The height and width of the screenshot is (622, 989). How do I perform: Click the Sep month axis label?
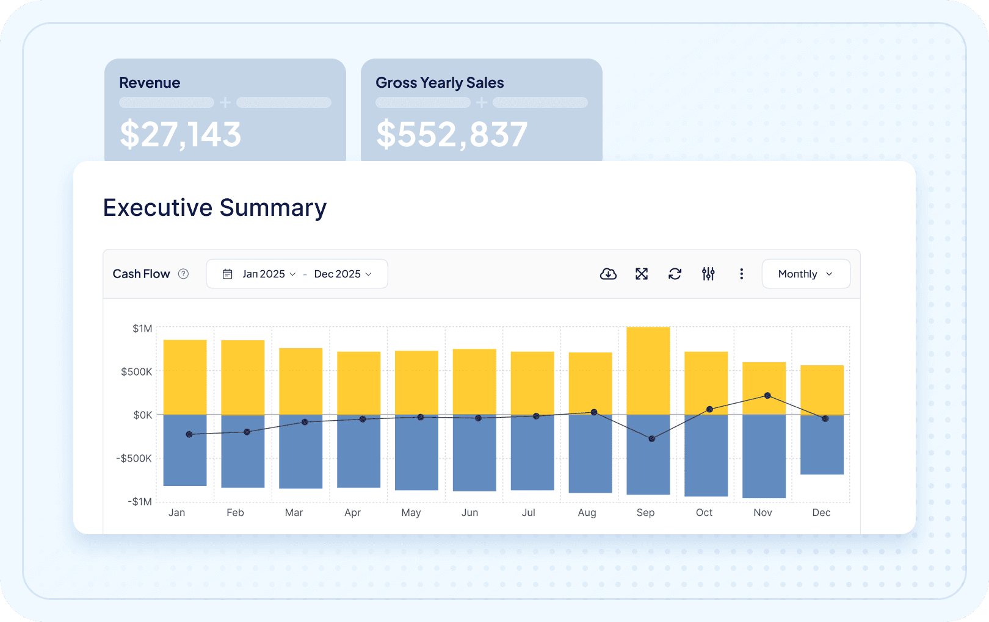click(x=645, y=513)
